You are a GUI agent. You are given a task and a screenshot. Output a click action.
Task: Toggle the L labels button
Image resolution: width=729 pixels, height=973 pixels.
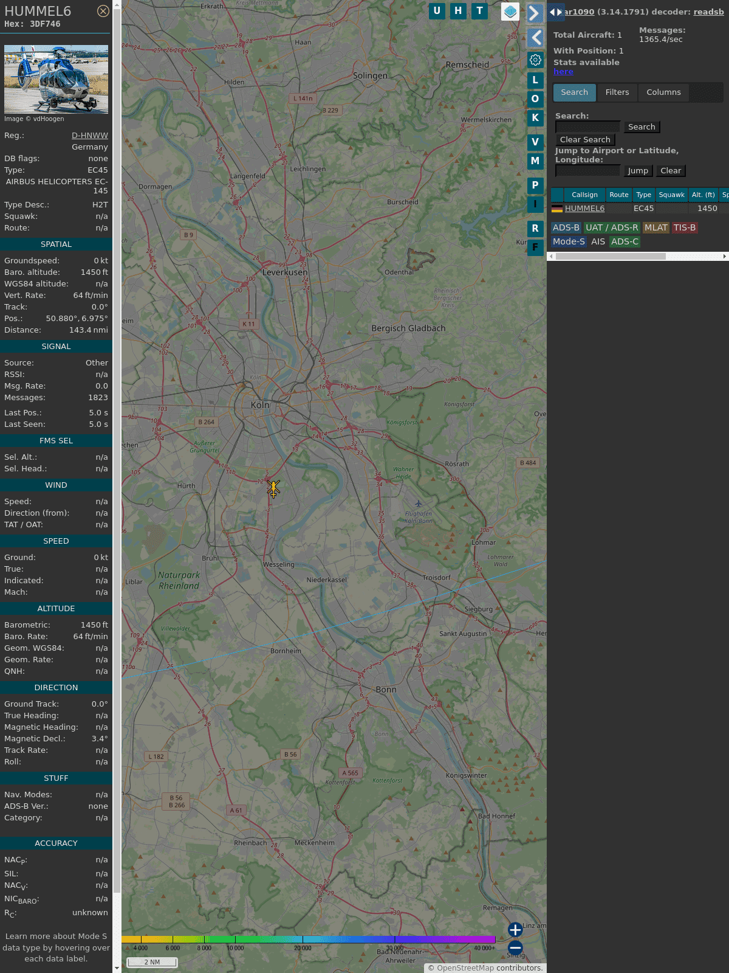point(535,80)
